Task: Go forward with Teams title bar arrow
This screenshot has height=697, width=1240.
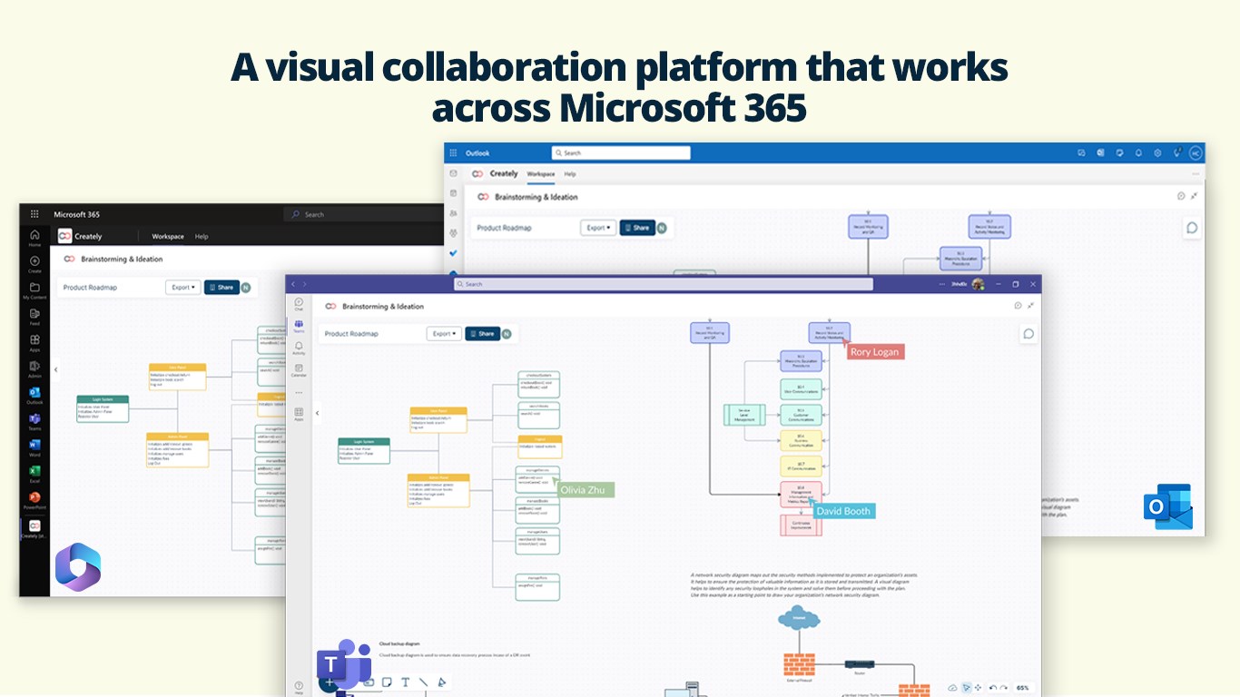Action: [x=304, y=284]
